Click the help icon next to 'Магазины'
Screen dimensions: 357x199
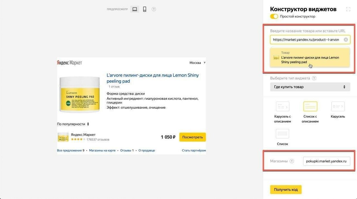coord(292,161)
